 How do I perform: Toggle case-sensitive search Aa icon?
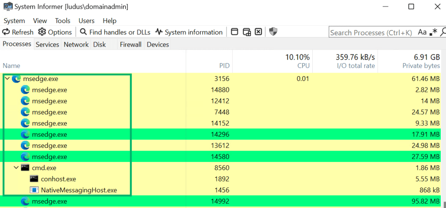(422, 32)
